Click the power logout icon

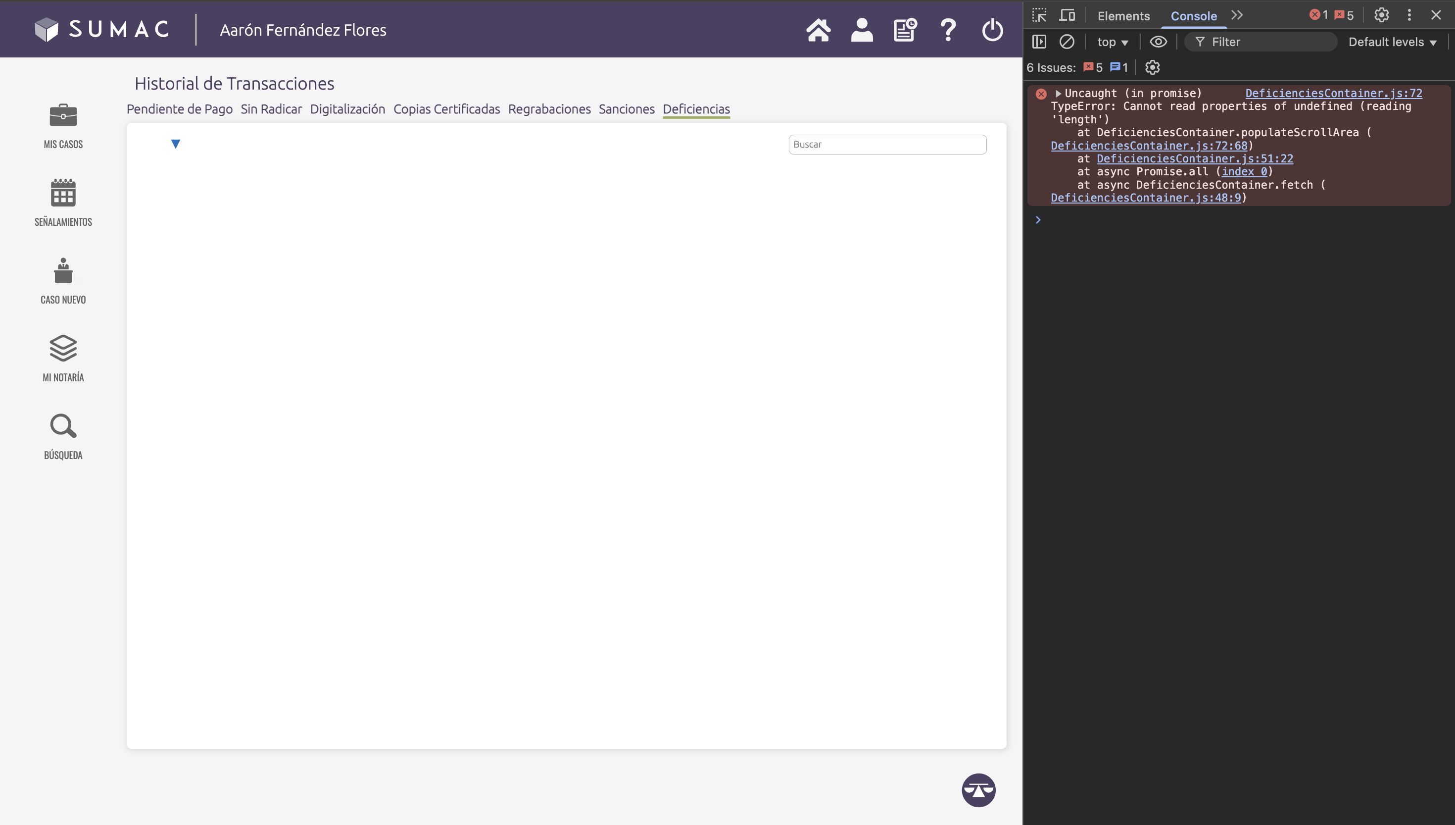992,30
